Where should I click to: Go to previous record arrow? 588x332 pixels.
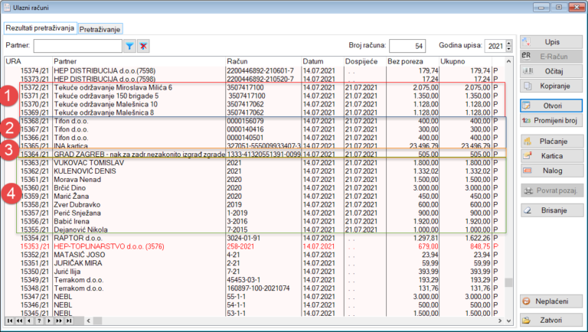click(28, 321)
